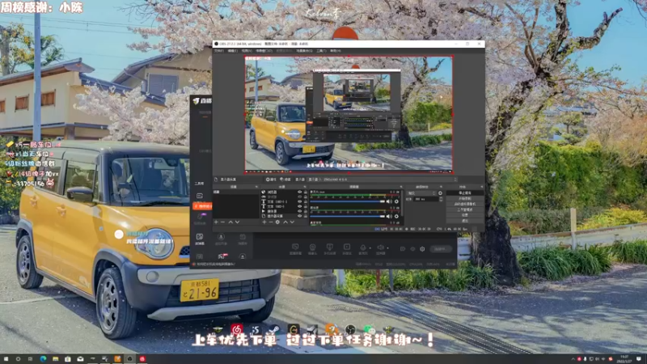
Task: Open the display selector dropdown in the source toolbar
Action: click(382, 180)
